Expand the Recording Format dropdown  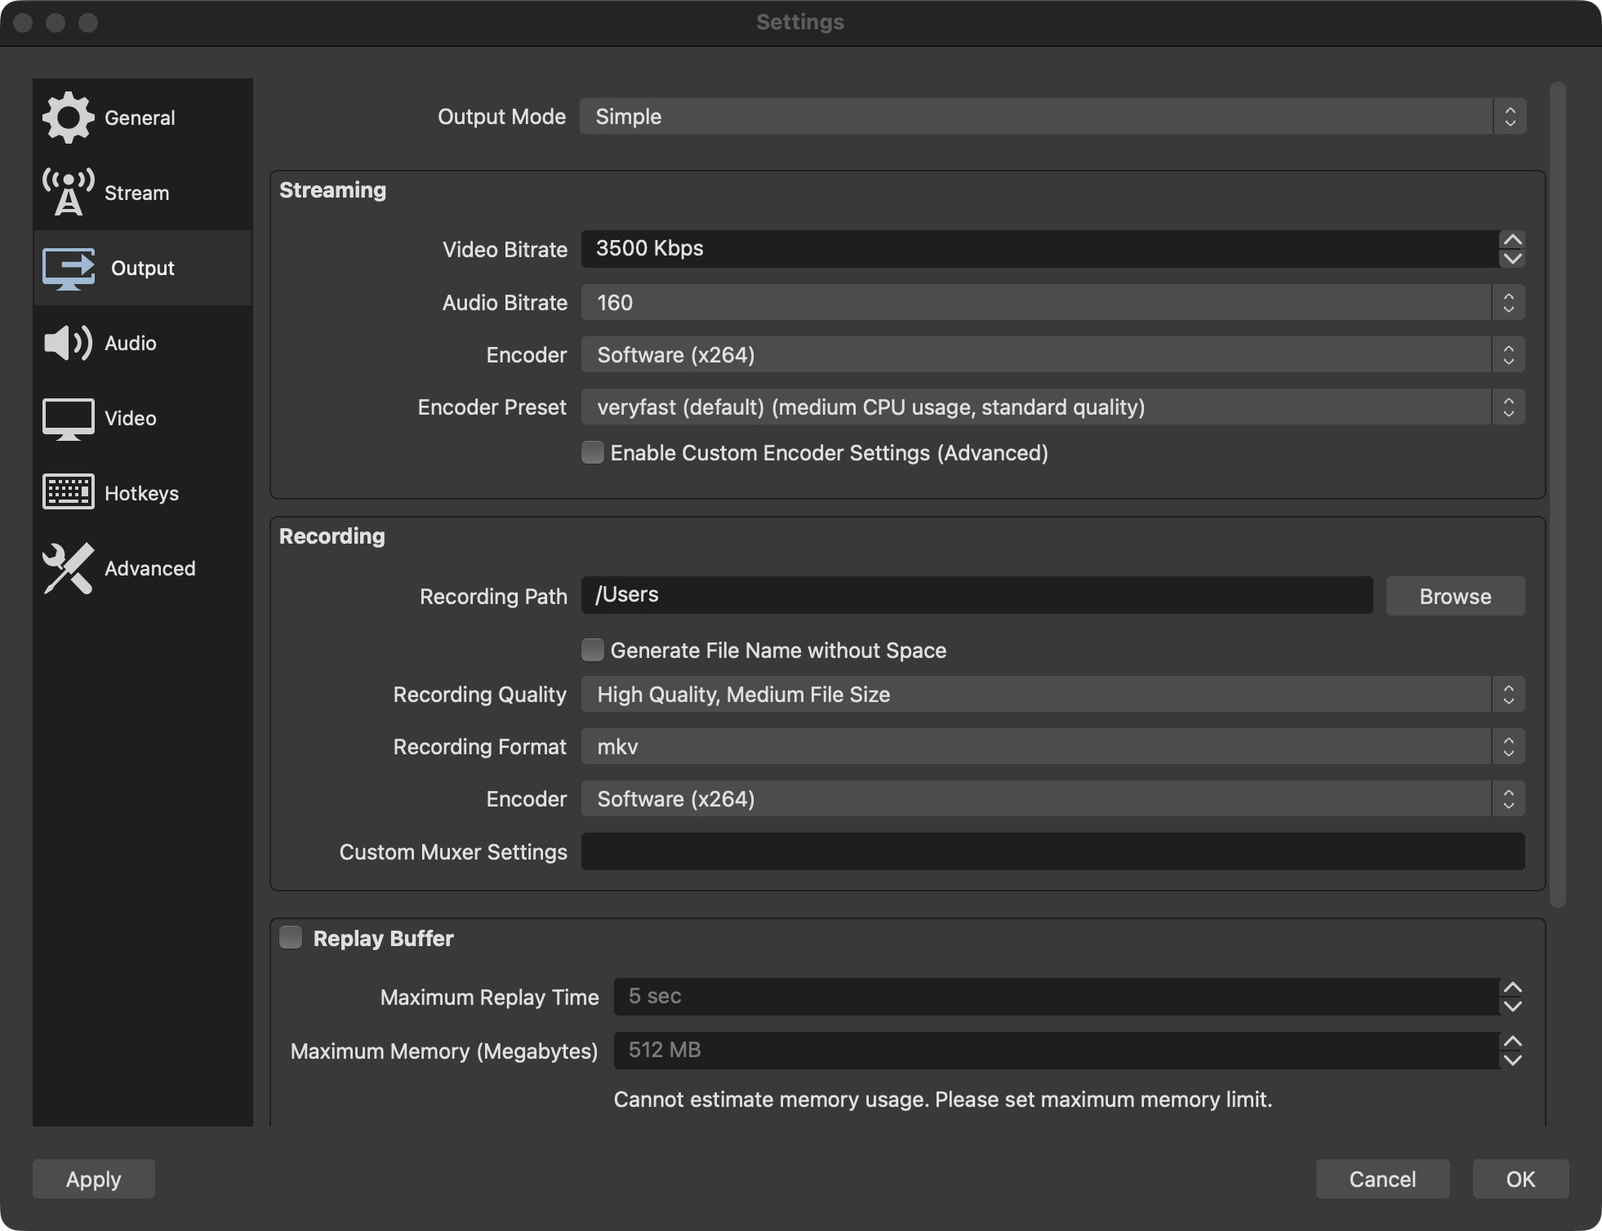[x=1052, y=747]
